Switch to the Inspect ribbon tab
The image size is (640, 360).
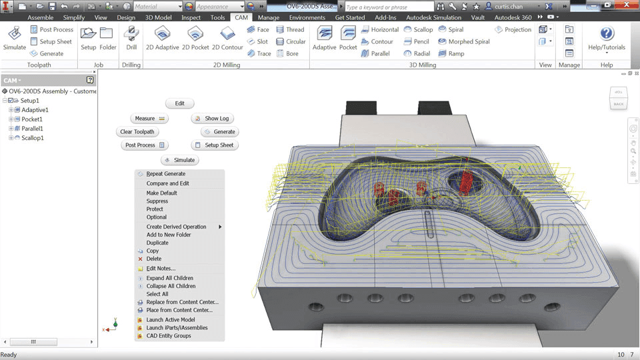point(191,17)
